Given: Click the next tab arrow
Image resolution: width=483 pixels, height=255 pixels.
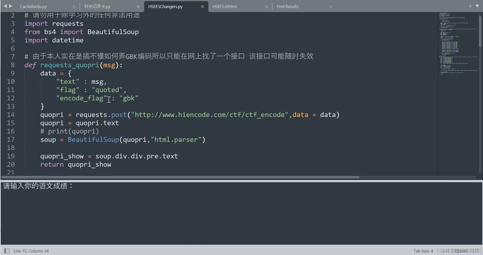Looking at the screenshot, I should (11, 6).
